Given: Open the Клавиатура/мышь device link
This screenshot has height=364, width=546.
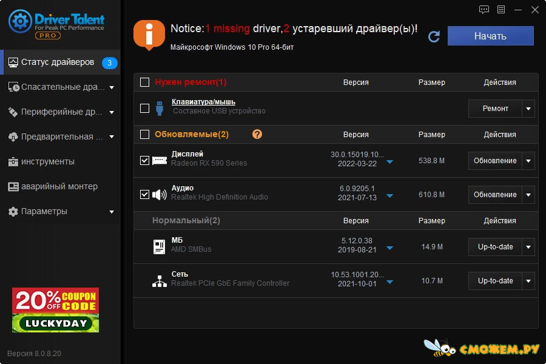Looking at the screenshot, I should click(203, 102).
